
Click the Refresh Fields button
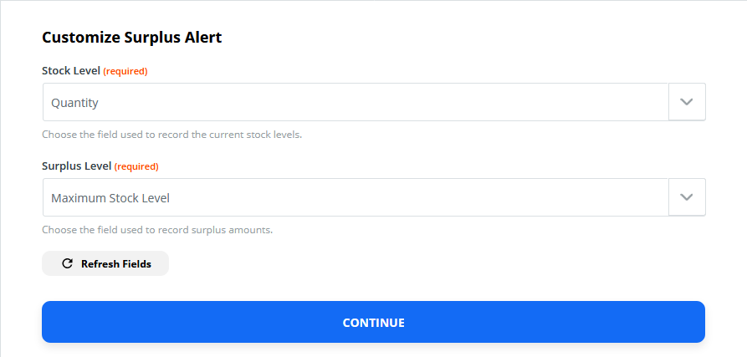(105, 263)
